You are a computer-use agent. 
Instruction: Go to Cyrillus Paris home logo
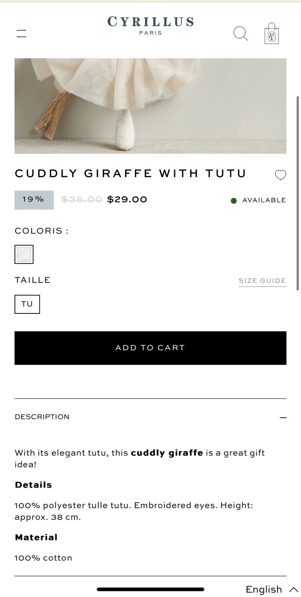pos(150,25)
